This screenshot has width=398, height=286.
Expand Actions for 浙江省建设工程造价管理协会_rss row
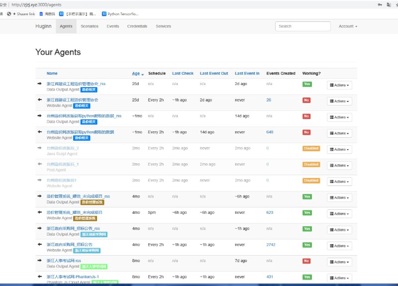339,85
